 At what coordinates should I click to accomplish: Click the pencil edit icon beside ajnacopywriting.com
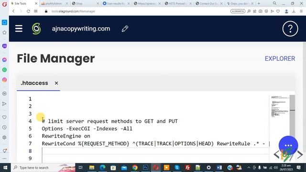click(125, 29)
